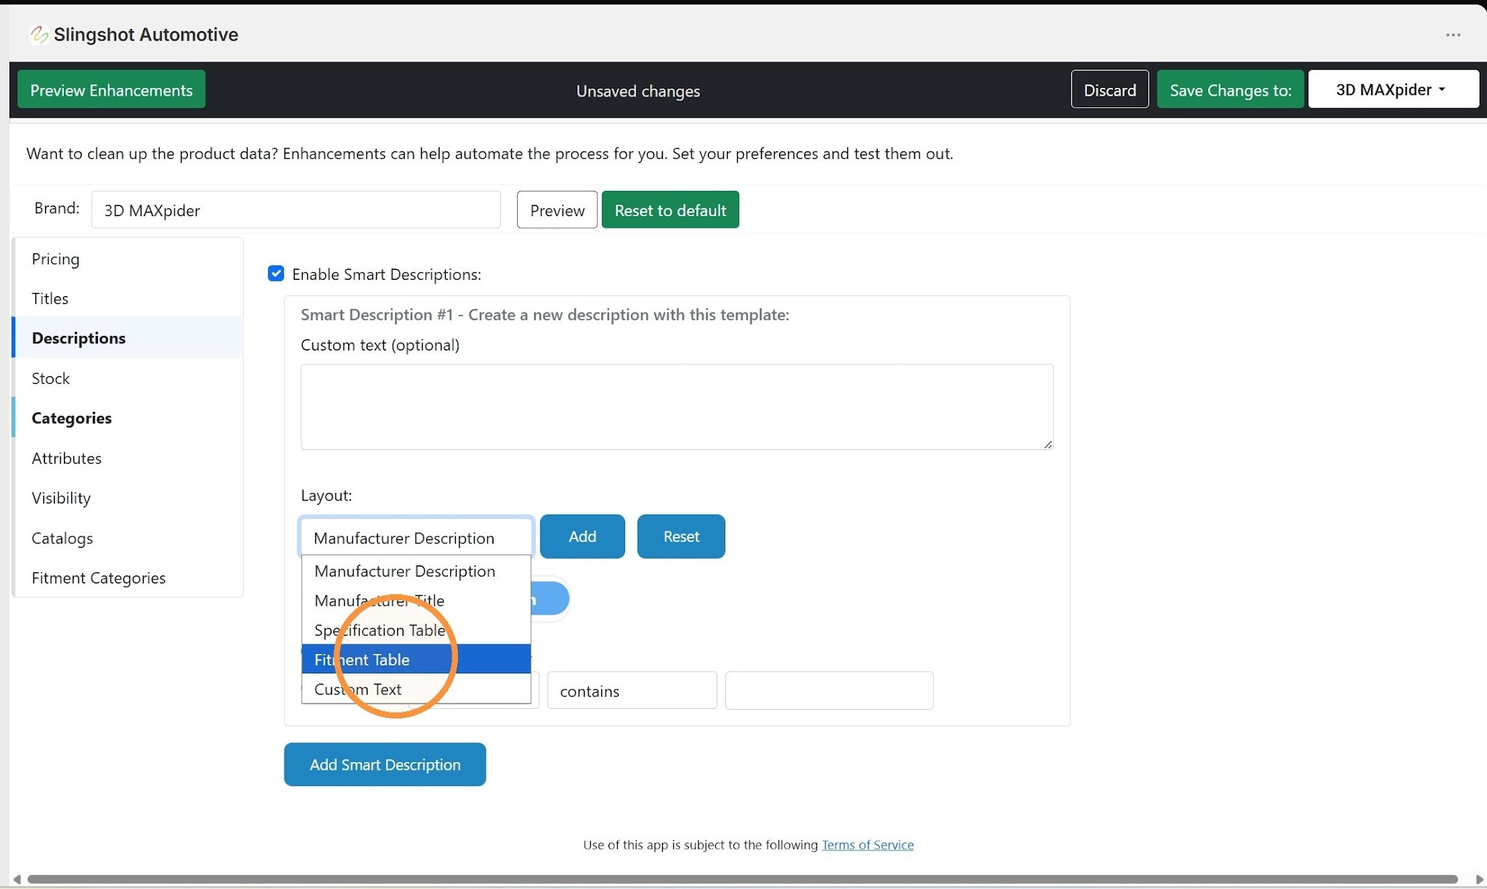Click Preview Enhancements button
Viewport: 1487px width, 889px height.
(x=111, y=90)
